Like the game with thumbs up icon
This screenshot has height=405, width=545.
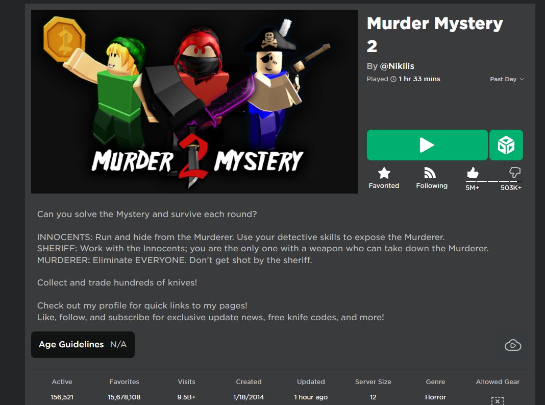coord(473,173)
